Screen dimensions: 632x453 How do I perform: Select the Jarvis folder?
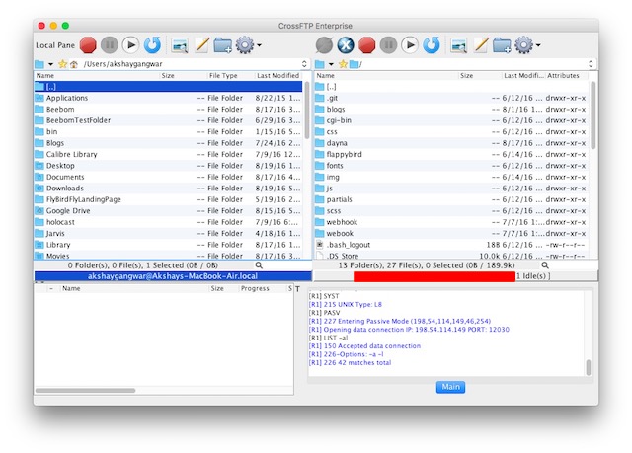[x=168, y=233]
